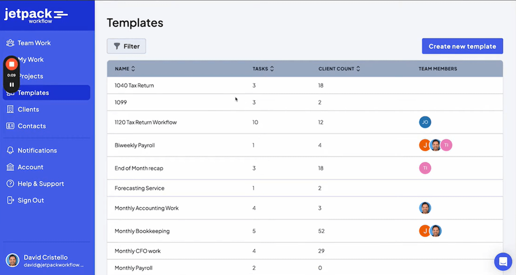This screenshot has width=516, height=275.
Task: Open the Monthly CFO work template
Action: coord(137,251)
